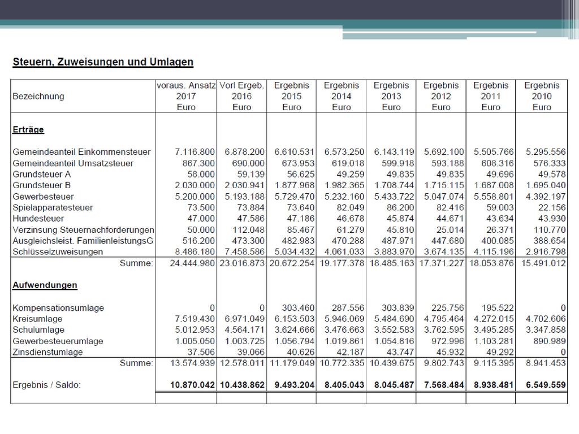Click the row label "Grundsteuer A"
579x434 pixels.
coord(42,174)
